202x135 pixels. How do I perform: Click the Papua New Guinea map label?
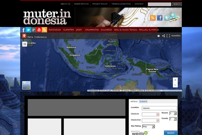[152, 70]
